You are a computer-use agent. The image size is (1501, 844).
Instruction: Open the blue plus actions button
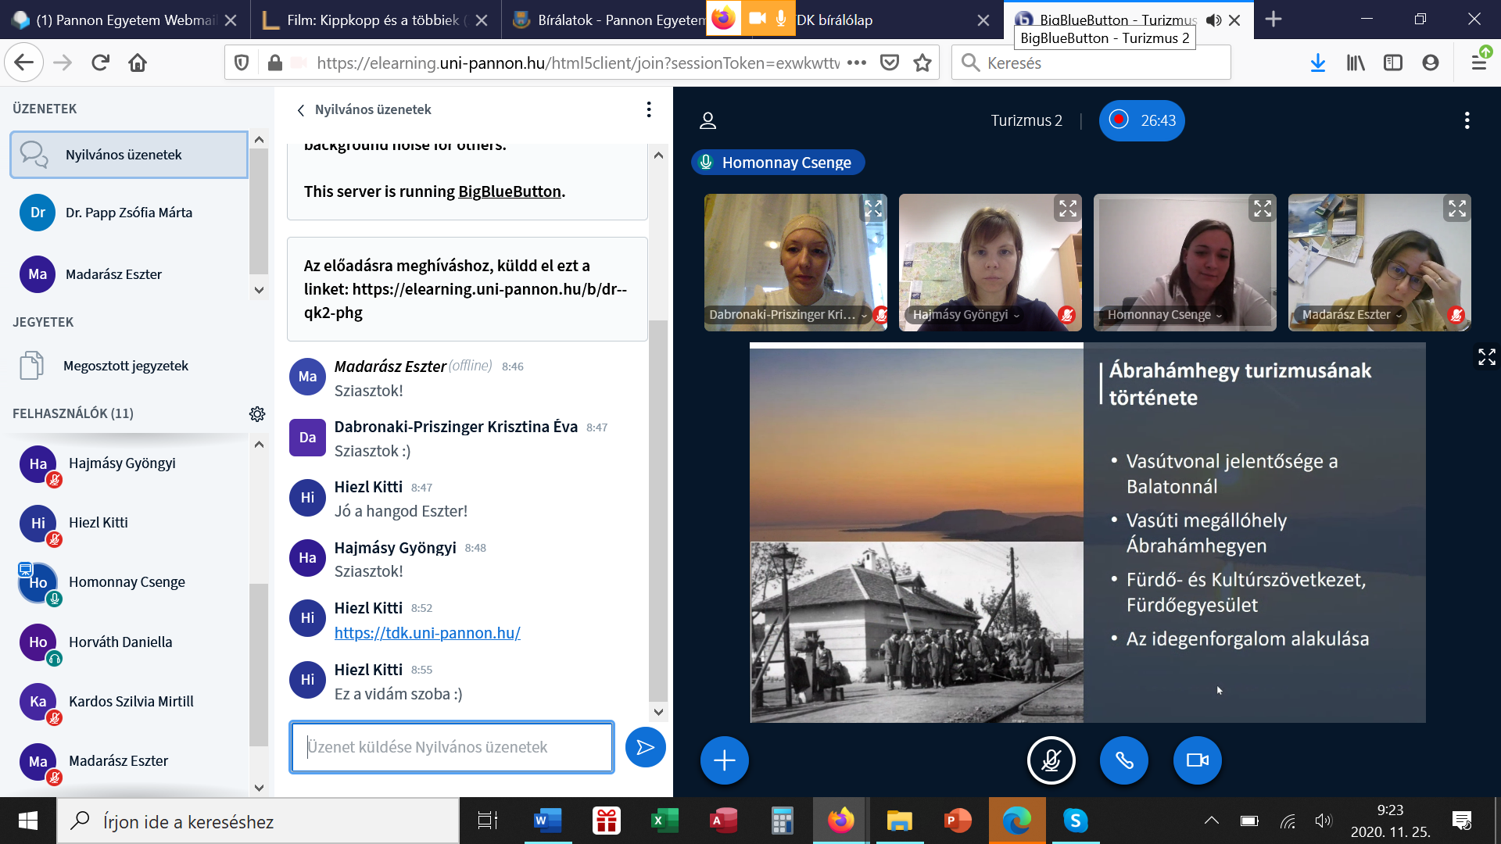point(724,760)
